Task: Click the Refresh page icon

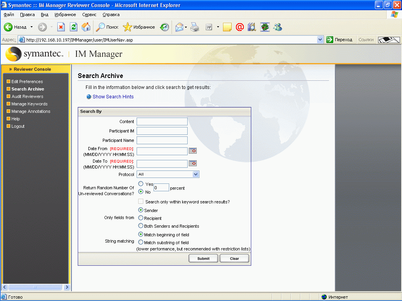Action: [x=73, y=27]
